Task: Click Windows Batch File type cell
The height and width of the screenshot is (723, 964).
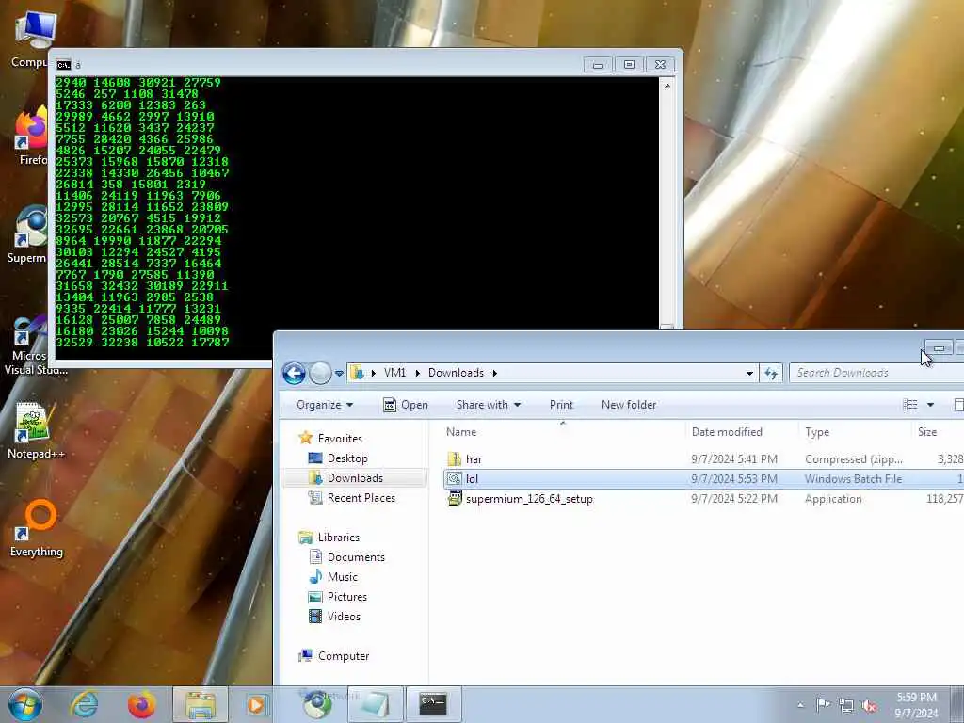Action: click(853, 479)
